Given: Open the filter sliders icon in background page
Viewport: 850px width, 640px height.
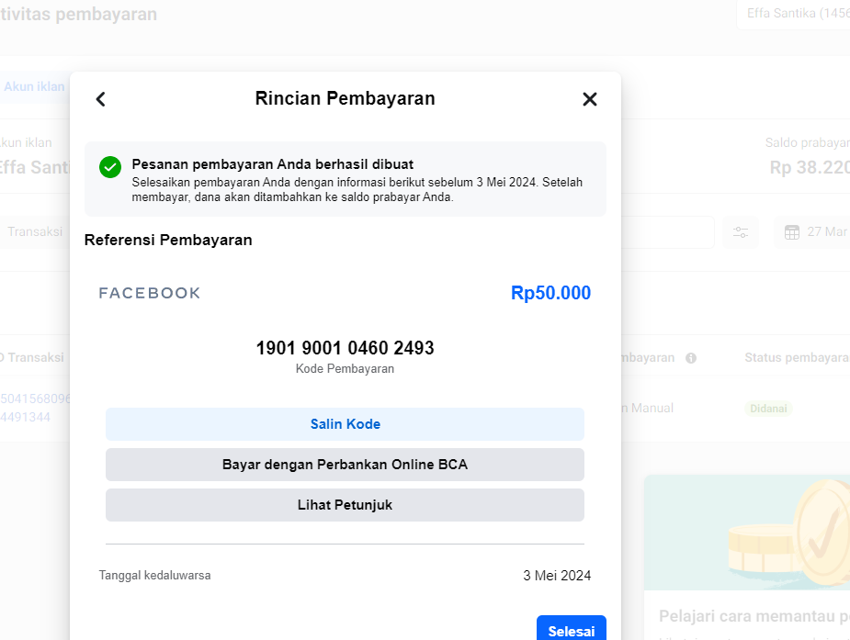Looking at the screenshot, I should coord(741,232).
